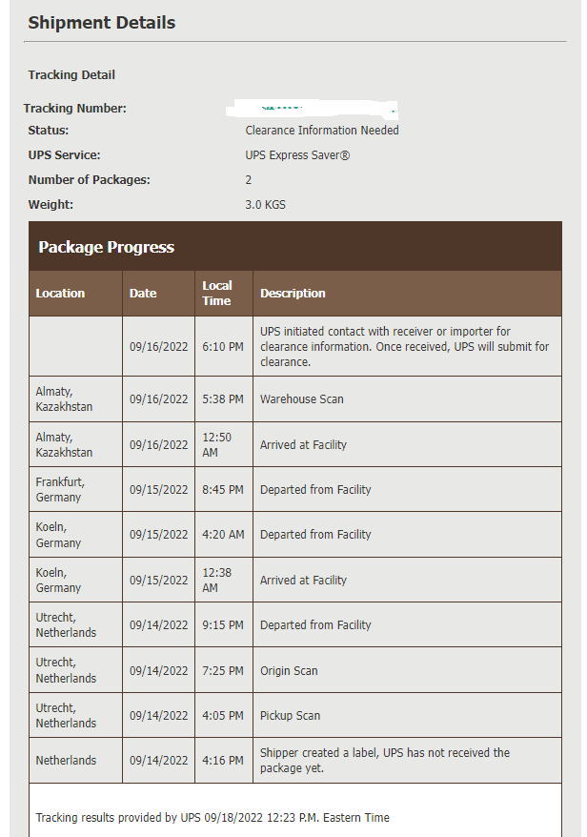
Task: Click the redacted tracking number field
Action: [312, 109]
